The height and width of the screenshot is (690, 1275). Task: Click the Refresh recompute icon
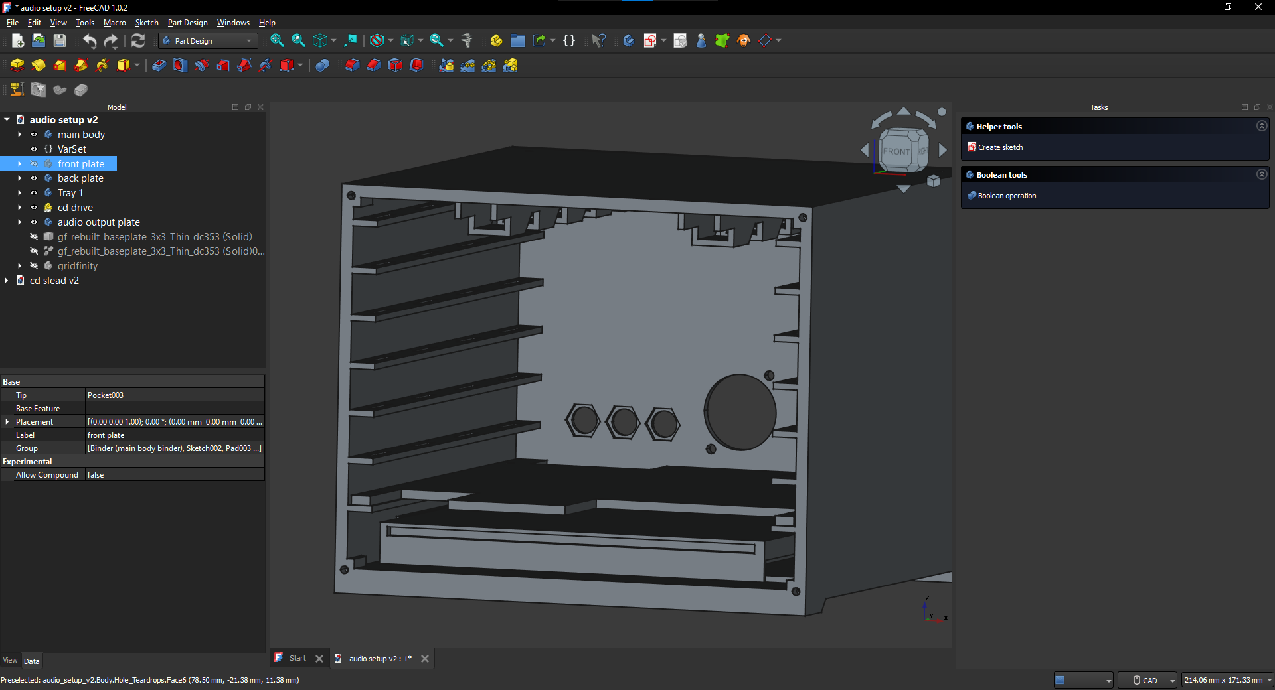[137, 40]
